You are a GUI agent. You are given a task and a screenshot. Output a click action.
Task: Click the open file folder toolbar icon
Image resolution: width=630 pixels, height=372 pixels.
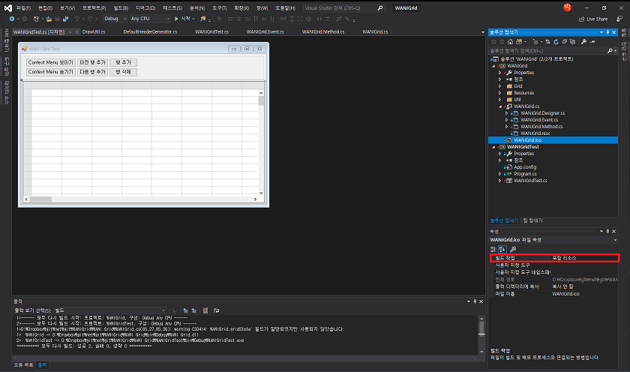coord(49,19)
